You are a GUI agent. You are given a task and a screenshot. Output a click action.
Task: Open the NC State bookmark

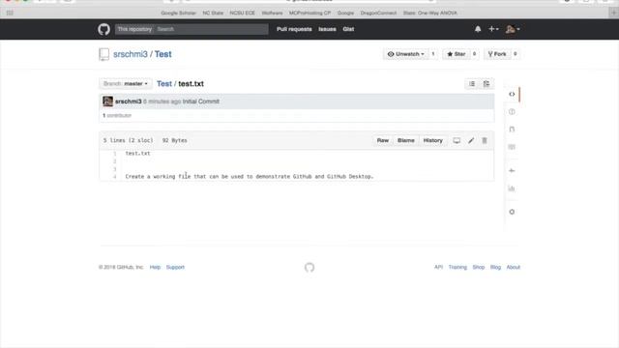(213, 13)
